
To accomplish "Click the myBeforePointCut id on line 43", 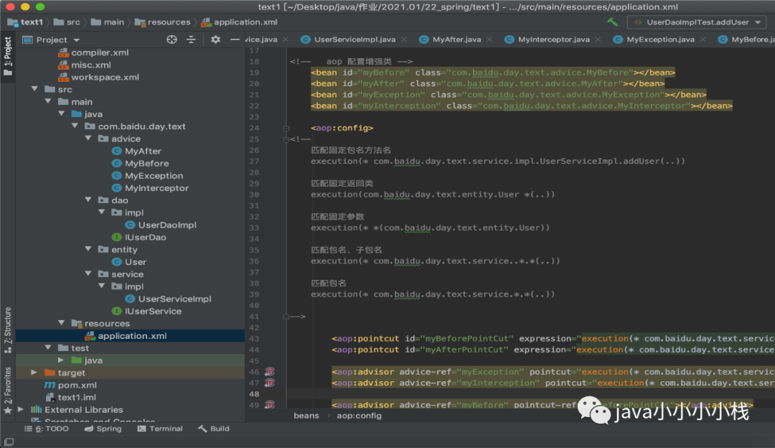I will point(466,339).
